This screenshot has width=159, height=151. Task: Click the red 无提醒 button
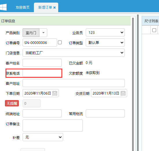click(12, 103)
